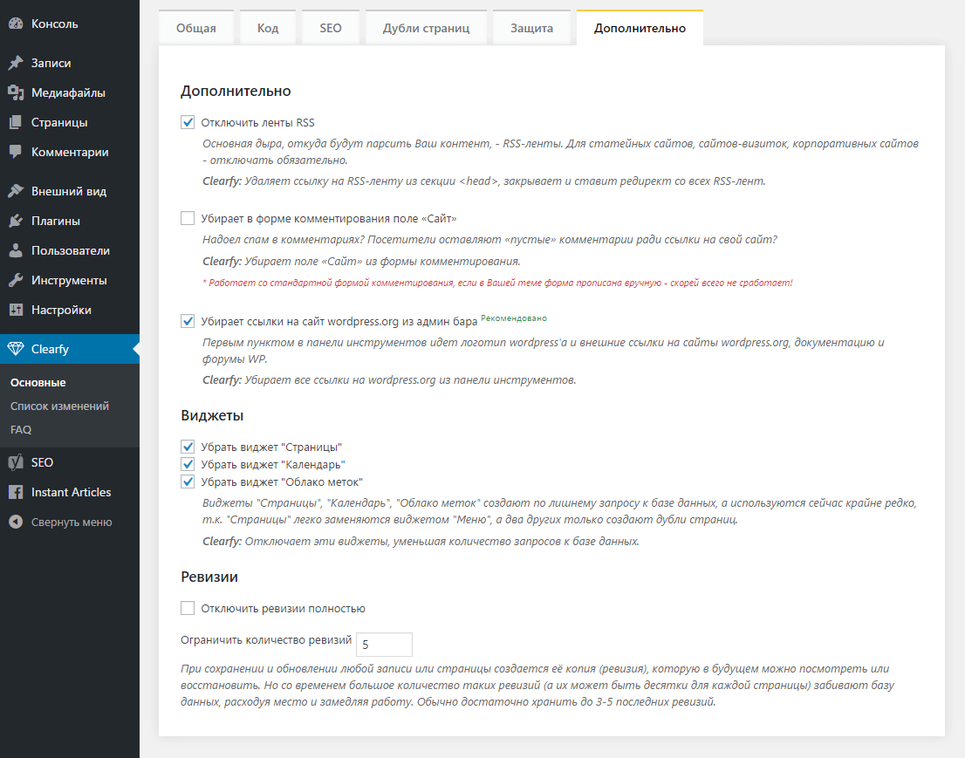Open the FAQ submenu link
Screen dimensions: 965x758
point(21,429)
